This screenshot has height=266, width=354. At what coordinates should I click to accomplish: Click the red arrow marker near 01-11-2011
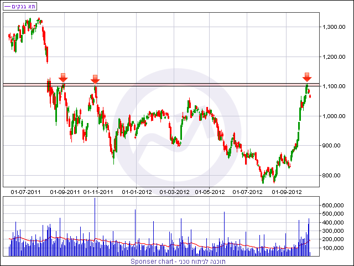pos(95,79)
